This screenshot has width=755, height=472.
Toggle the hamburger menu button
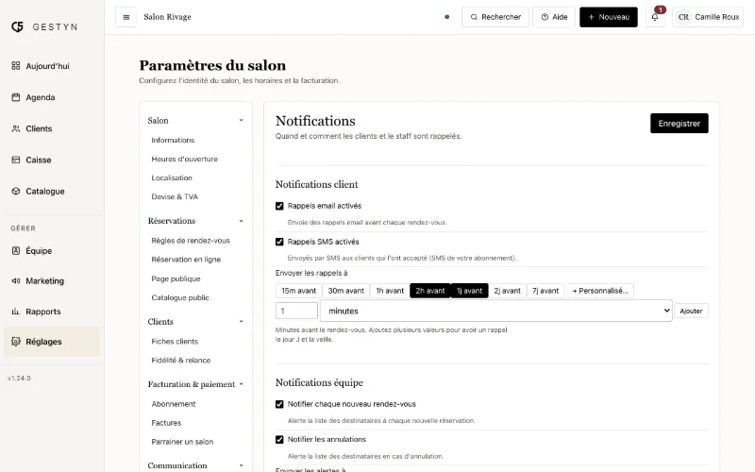click(x=126, y=17)
